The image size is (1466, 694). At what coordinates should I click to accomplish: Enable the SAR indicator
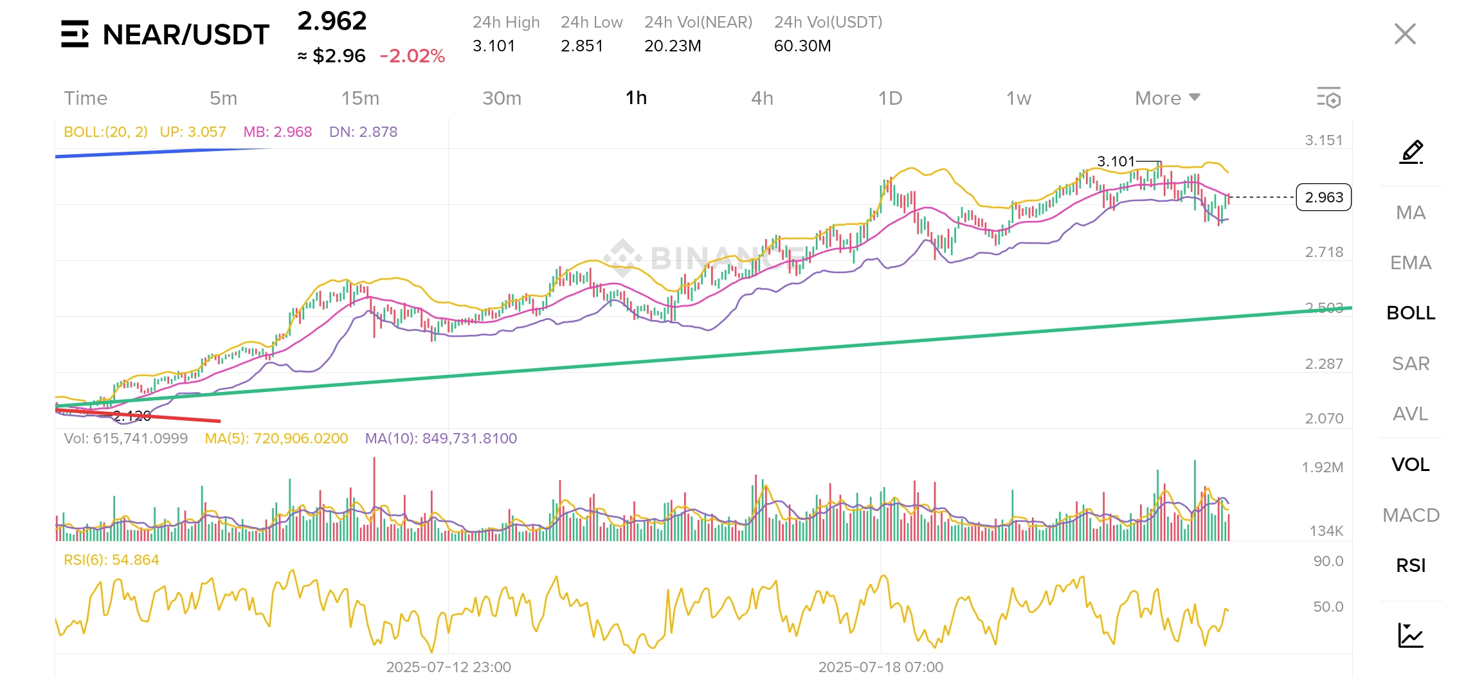click(x=1411, y=364)
